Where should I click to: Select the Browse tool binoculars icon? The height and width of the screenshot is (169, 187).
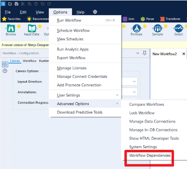pyautogui.click(x=11, y=29)
